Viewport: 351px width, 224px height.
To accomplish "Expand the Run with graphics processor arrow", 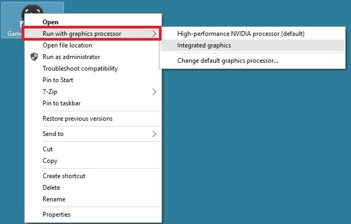I will click(x=154, y=34).
